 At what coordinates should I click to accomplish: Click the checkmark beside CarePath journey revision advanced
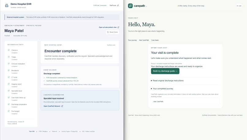tap(44, 81)
